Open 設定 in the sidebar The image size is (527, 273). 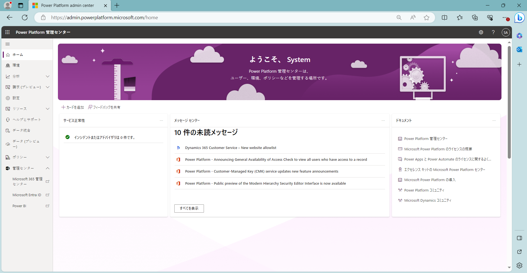click(27, 98)
